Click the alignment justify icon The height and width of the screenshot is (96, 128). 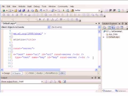point(61,19)
